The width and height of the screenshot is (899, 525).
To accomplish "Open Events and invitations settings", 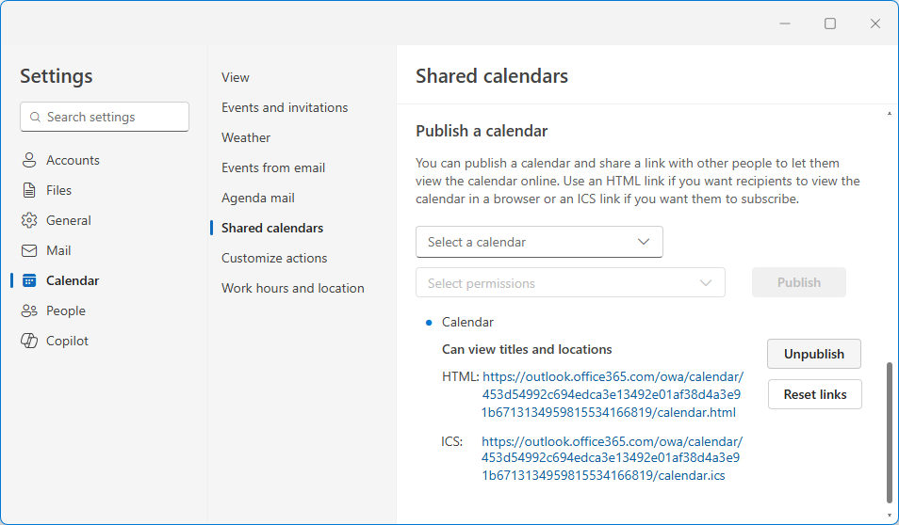I will (285, 107).
